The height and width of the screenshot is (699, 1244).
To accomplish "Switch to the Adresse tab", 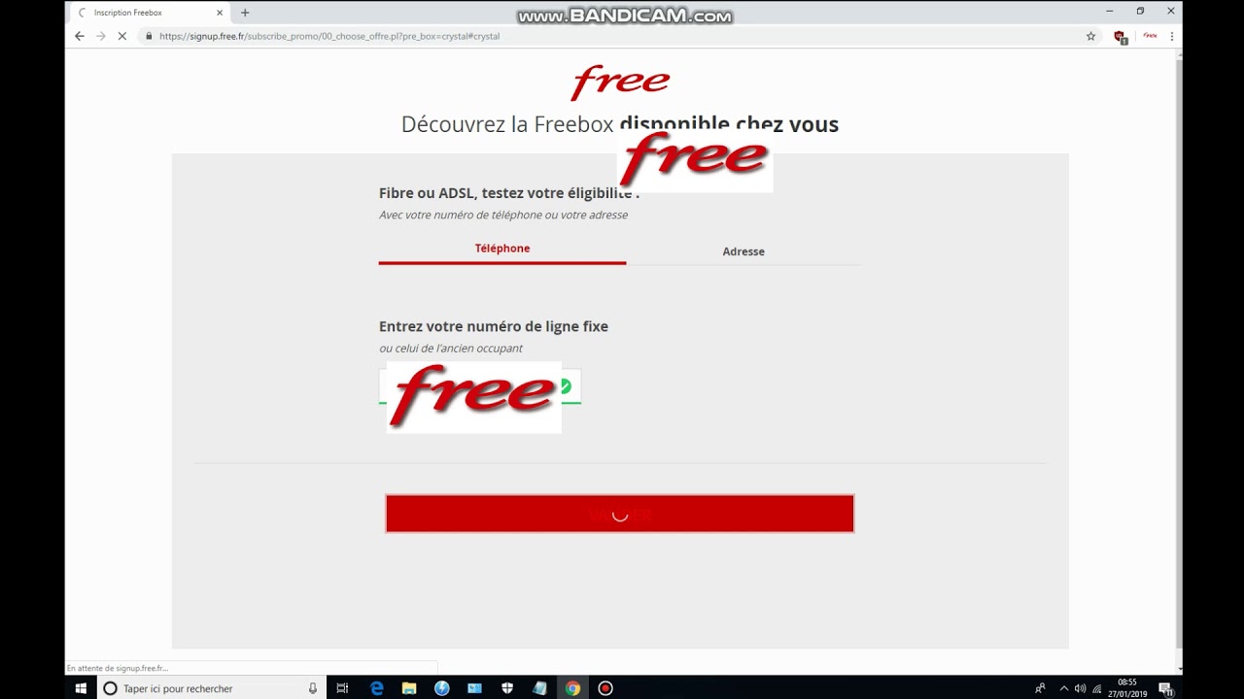I will 743,251.
